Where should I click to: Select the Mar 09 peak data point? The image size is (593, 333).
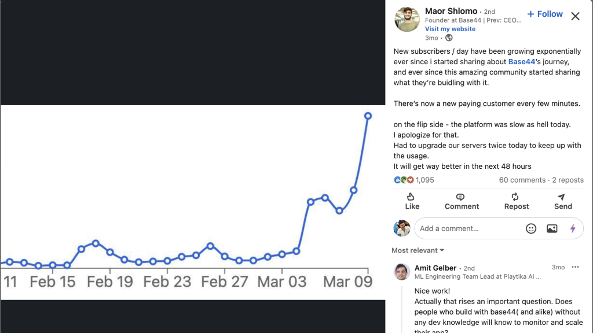[368, 116]
